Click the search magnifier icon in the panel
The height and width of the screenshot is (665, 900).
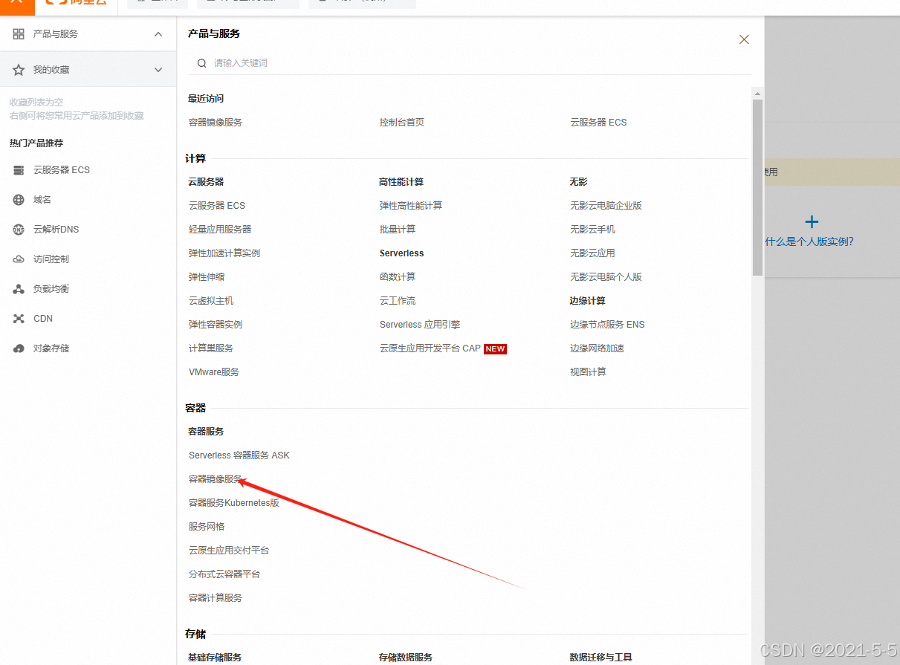[201, 63]
